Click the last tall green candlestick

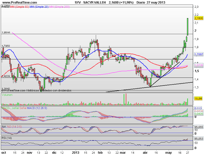188,27
